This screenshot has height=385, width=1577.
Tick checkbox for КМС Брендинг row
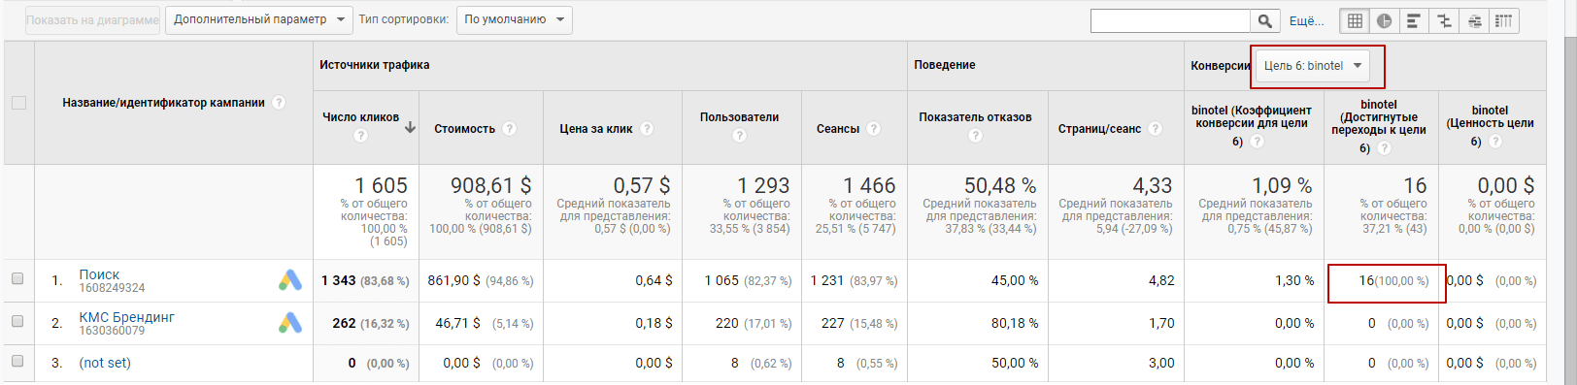(x=17, y=321)
